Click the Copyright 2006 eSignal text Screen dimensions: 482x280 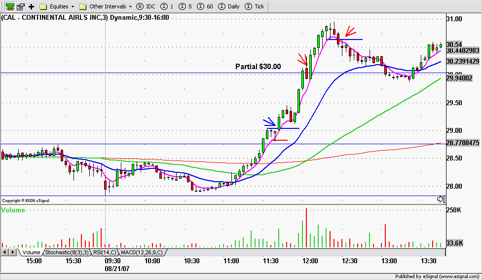[x=26, y=200]
